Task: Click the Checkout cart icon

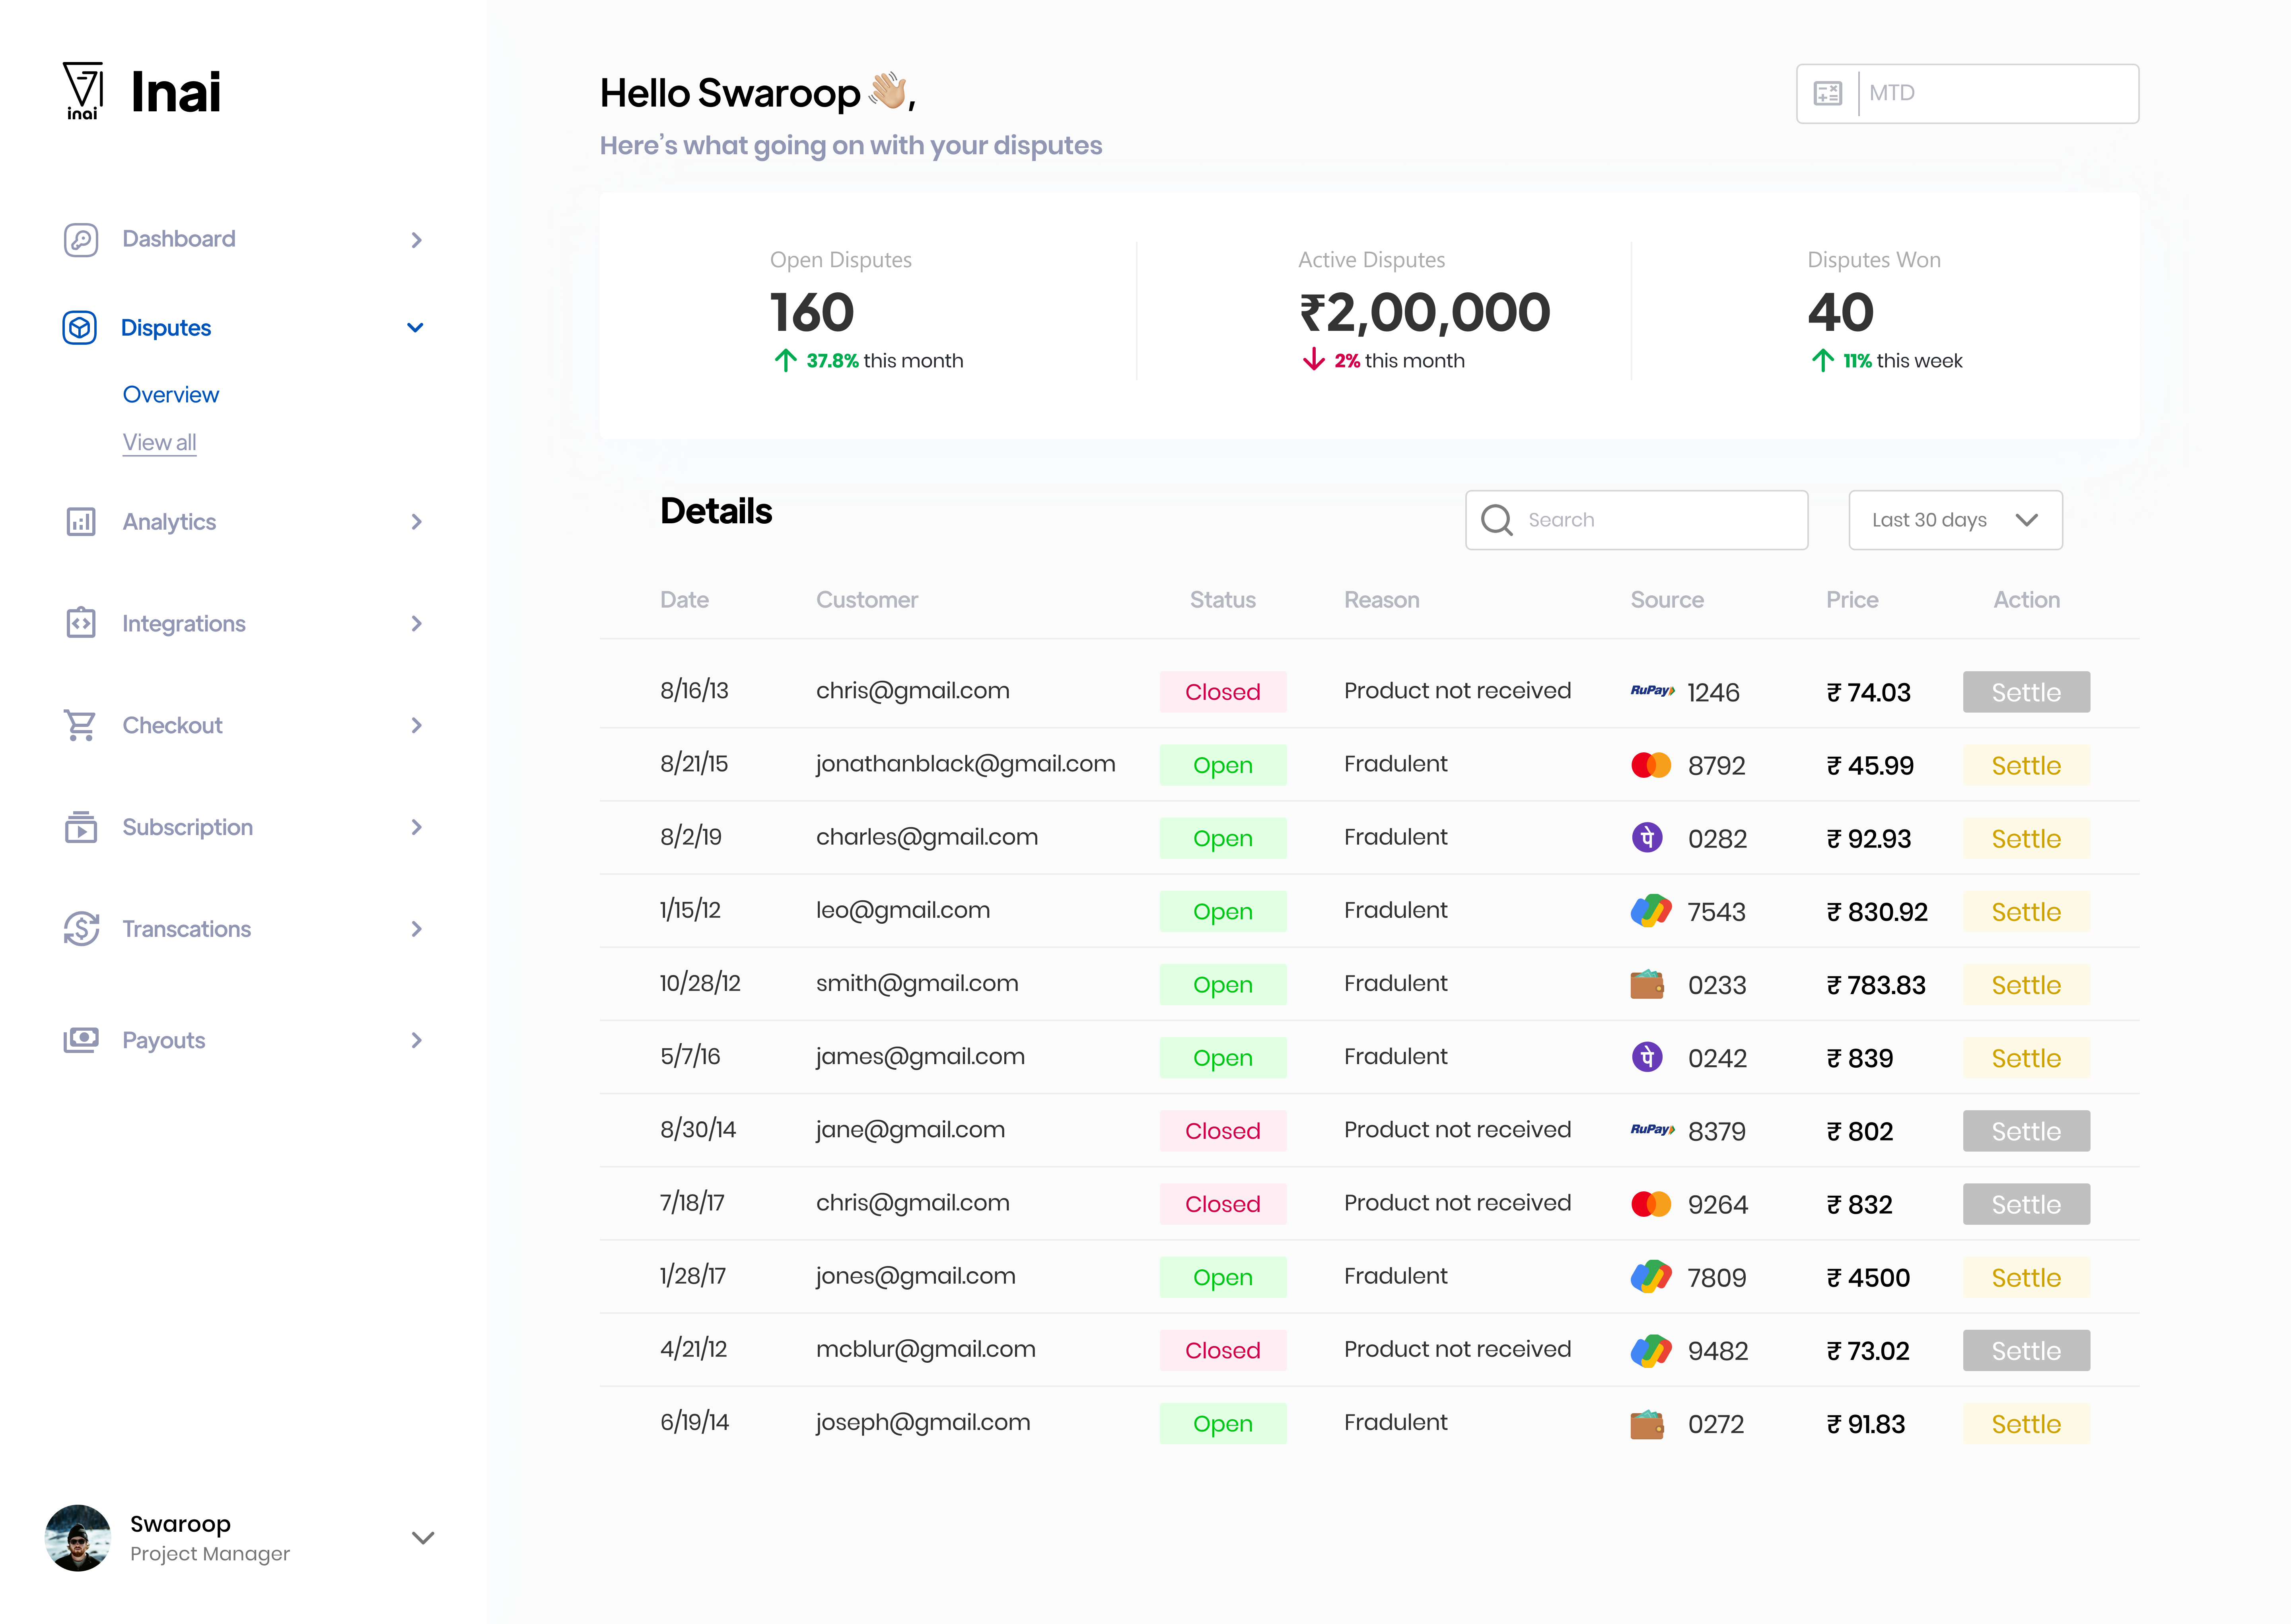Action: pyautogui.click(x=80, y=725)
